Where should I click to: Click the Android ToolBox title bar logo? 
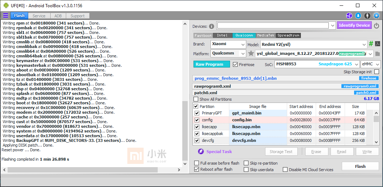[x=6, y=5]
